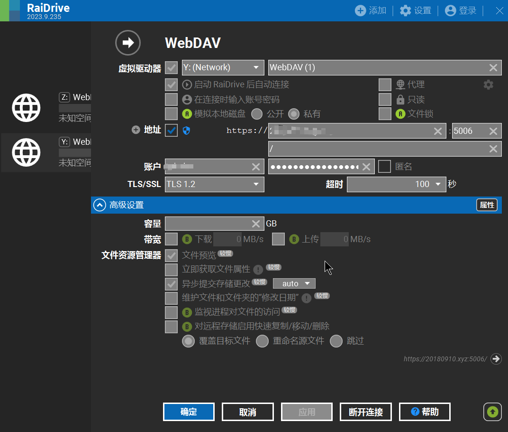Click the blue shield icon by address
The width and height of the screenshot is (508, 432).
click(x=186, y=131)
